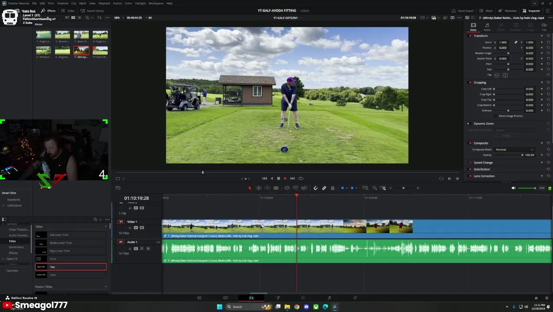Click the insert clip icon

[x=287, y=188]
